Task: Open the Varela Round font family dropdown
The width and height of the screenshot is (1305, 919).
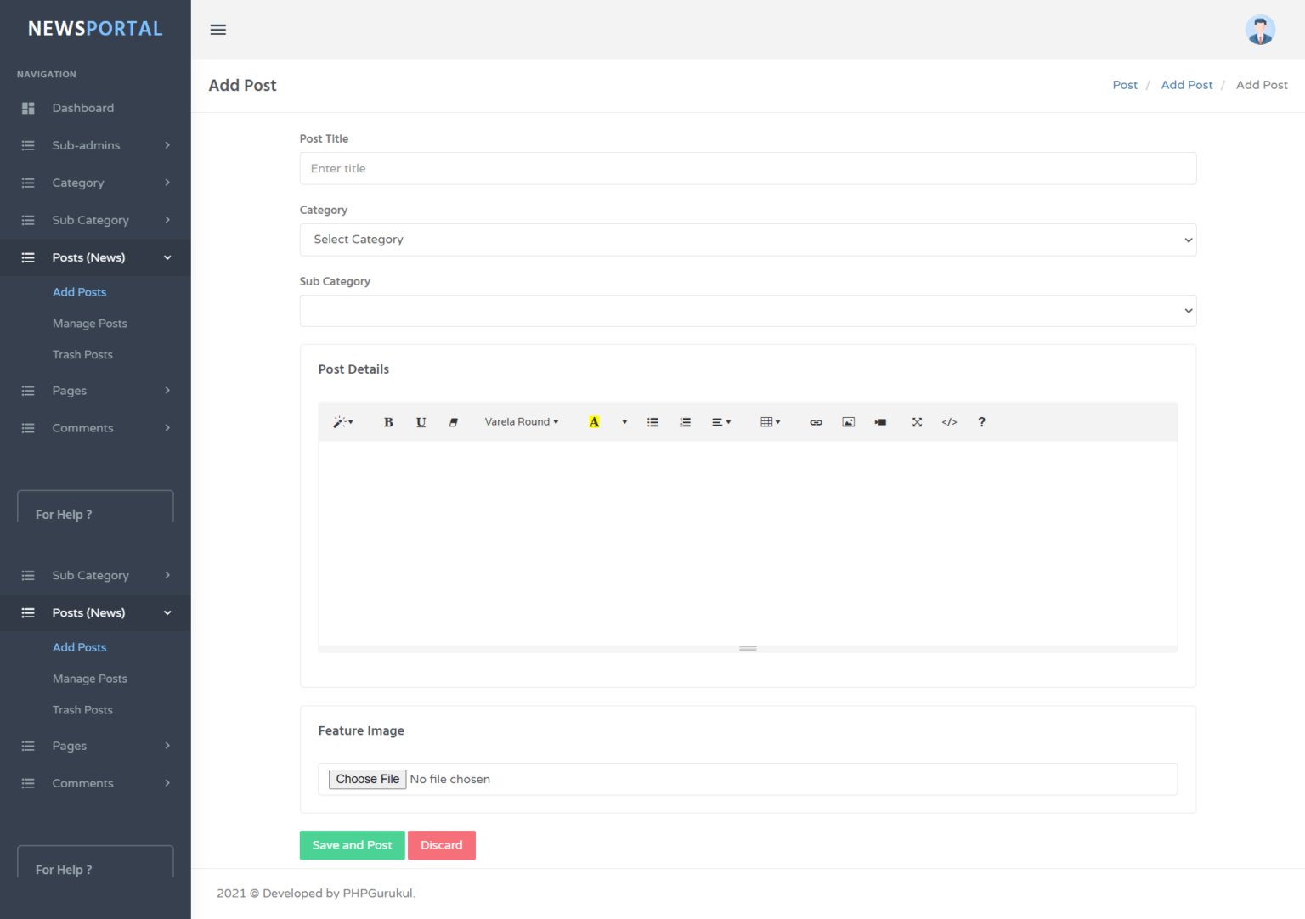Action: coord(521,421)
